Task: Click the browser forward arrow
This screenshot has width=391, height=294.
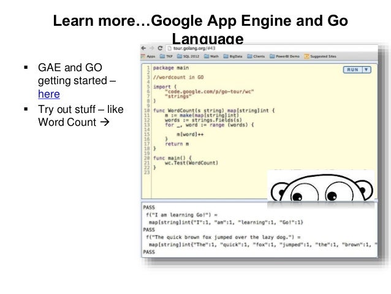Action: [x=151, y=48]
